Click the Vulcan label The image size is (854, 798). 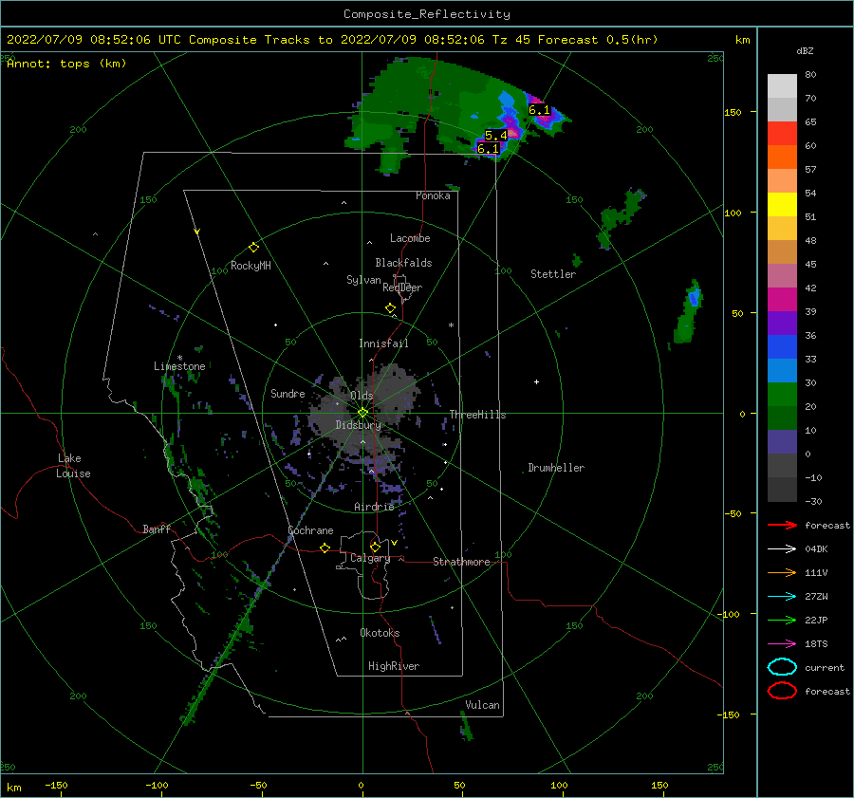(x=482, y=705)
